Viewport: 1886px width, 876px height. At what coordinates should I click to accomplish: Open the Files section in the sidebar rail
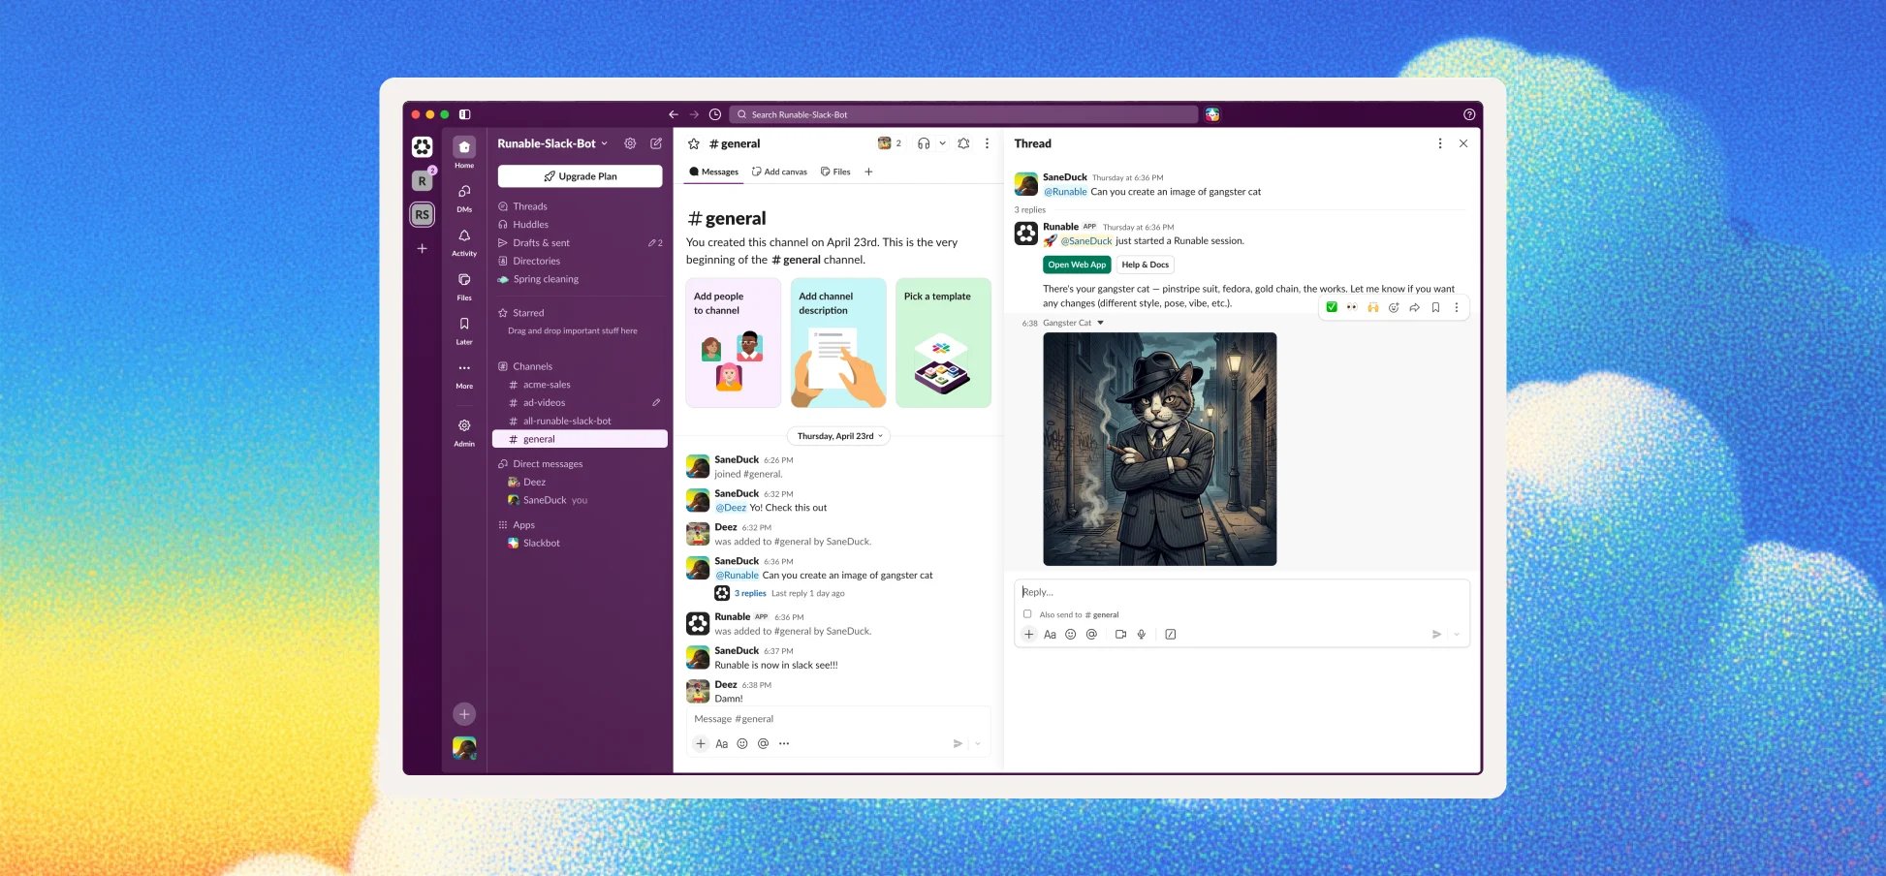click(464, 285)
